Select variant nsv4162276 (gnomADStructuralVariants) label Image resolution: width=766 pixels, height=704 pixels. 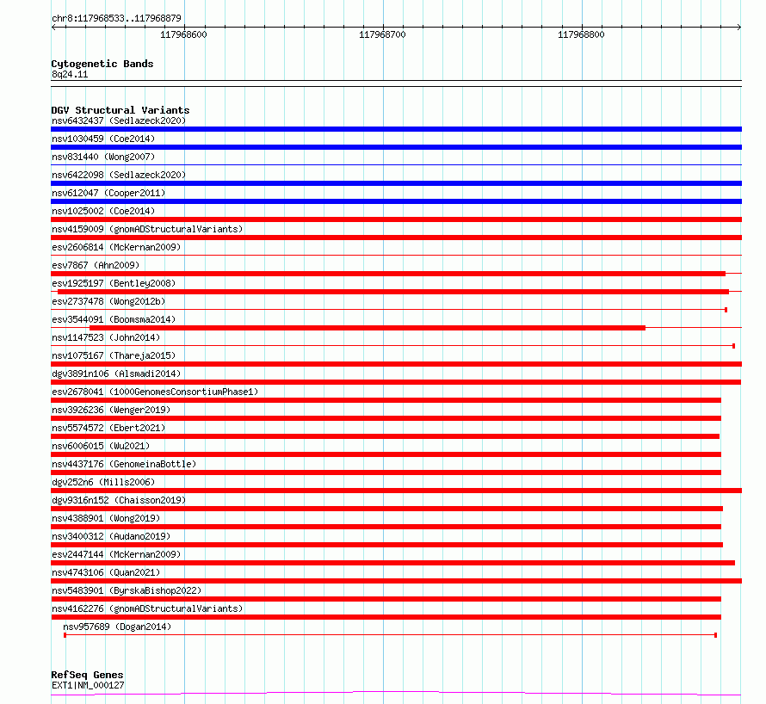click(x=147, y=608)
